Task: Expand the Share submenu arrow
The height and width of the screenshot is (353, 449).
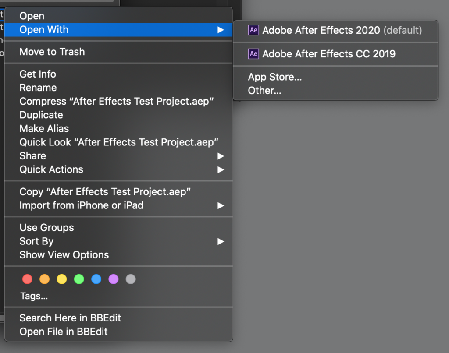Action: coord(221,156)
